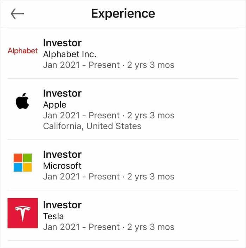Select Investor title above Tesla

(62, 205)
